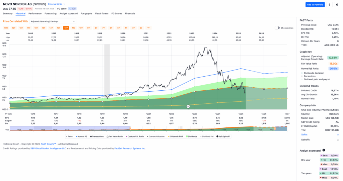343x181 pixels.
Task: Open the Adjusted (Operating) Earnings dropdown
Action: pyautogui.click(x=53, y=21)
